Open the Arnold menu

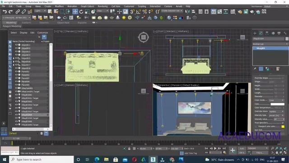[179, 6]
